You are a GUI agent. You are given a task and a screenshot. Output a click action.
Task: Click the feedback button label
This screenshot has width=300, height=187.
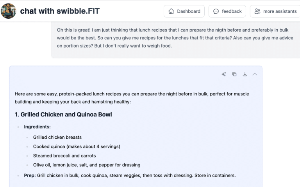(x=232, y=11)
